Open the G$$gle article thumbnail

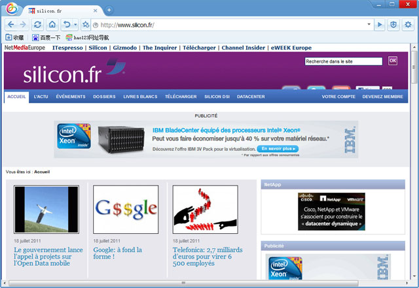126,210
